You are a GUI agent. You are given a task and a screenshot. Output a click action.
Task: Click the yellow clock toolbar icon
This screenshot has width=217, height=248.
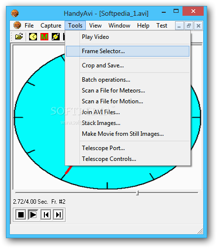tap(33, 37)
